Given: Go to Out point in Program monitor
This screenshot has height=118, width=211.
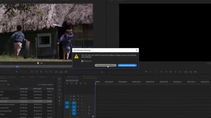Looking at the screenshot, I should point(180,72).
